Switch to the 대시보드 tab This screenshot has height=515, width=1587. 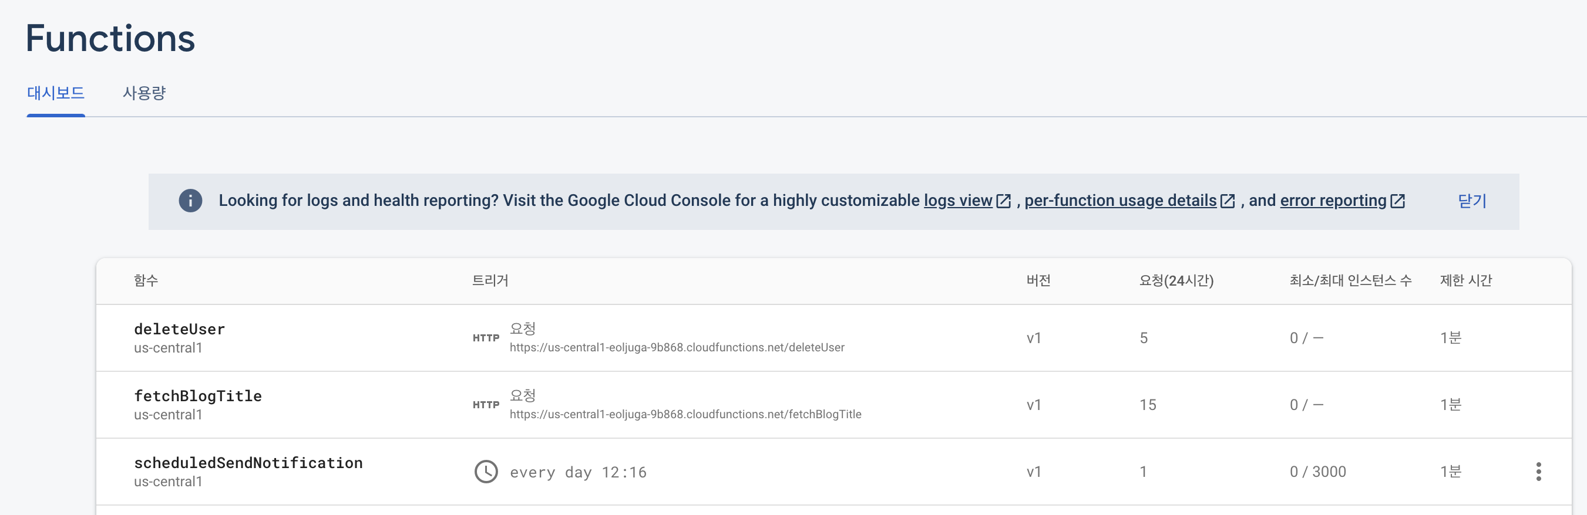point(56,93)
